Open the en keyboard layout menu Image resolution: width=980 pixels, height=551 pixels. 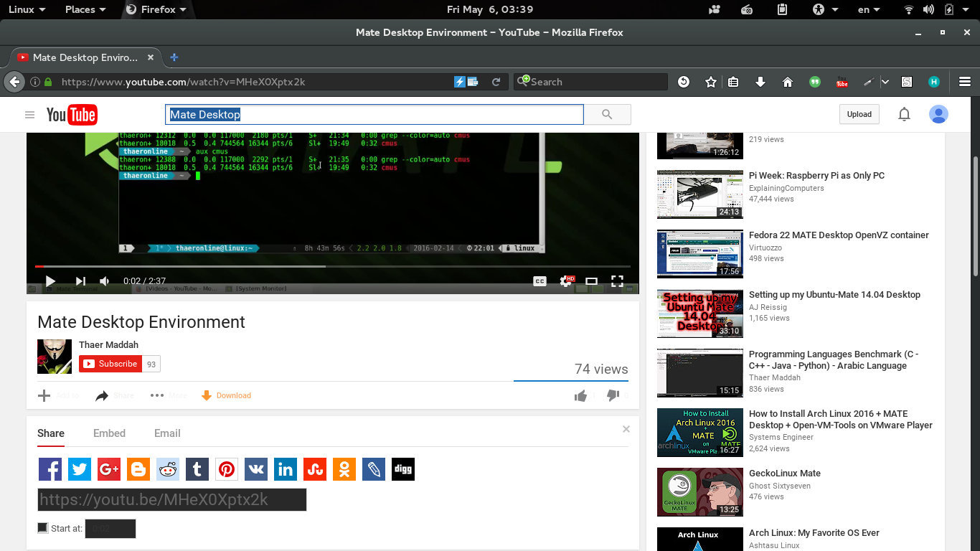click(x=869, y=9)
